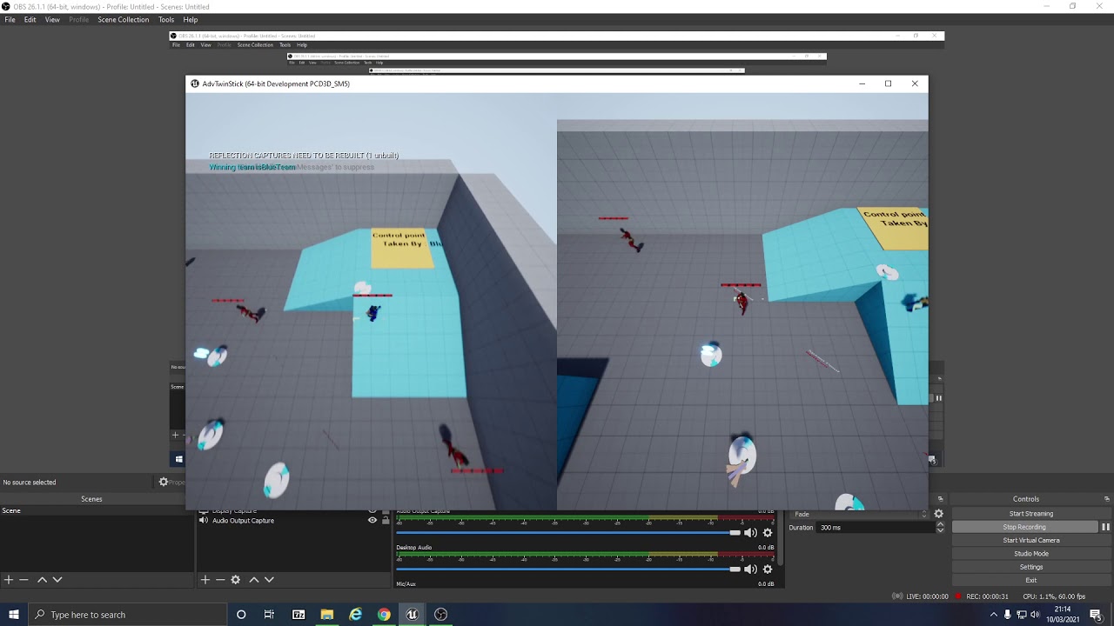Open transition properties gear next to Fade
The width and height of the screenshot is (1114, 626).
[x=938, y=514]
